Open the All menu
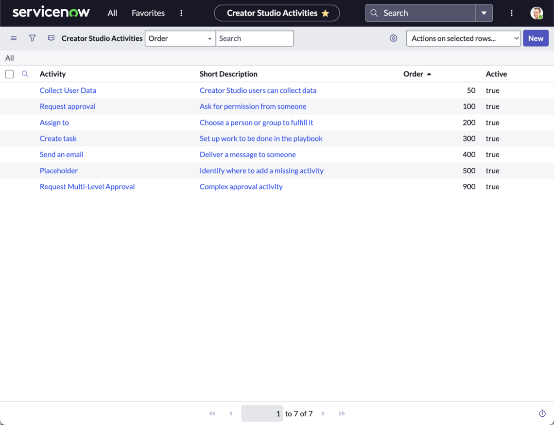The height and width of the screenshot is (425, 554). [x=112, y=13]
